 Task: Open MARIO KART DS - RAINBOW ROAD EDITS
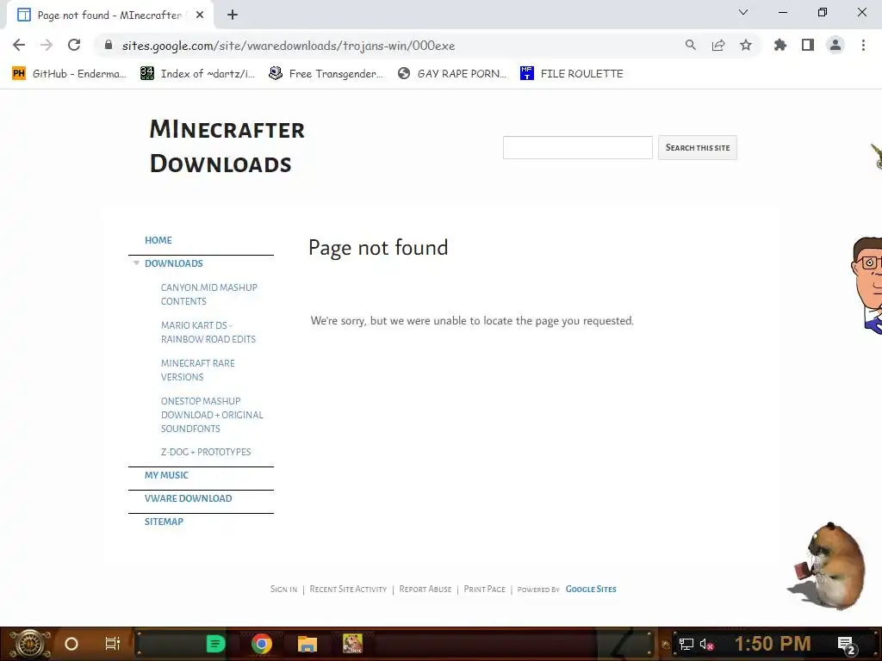(208, 332)
